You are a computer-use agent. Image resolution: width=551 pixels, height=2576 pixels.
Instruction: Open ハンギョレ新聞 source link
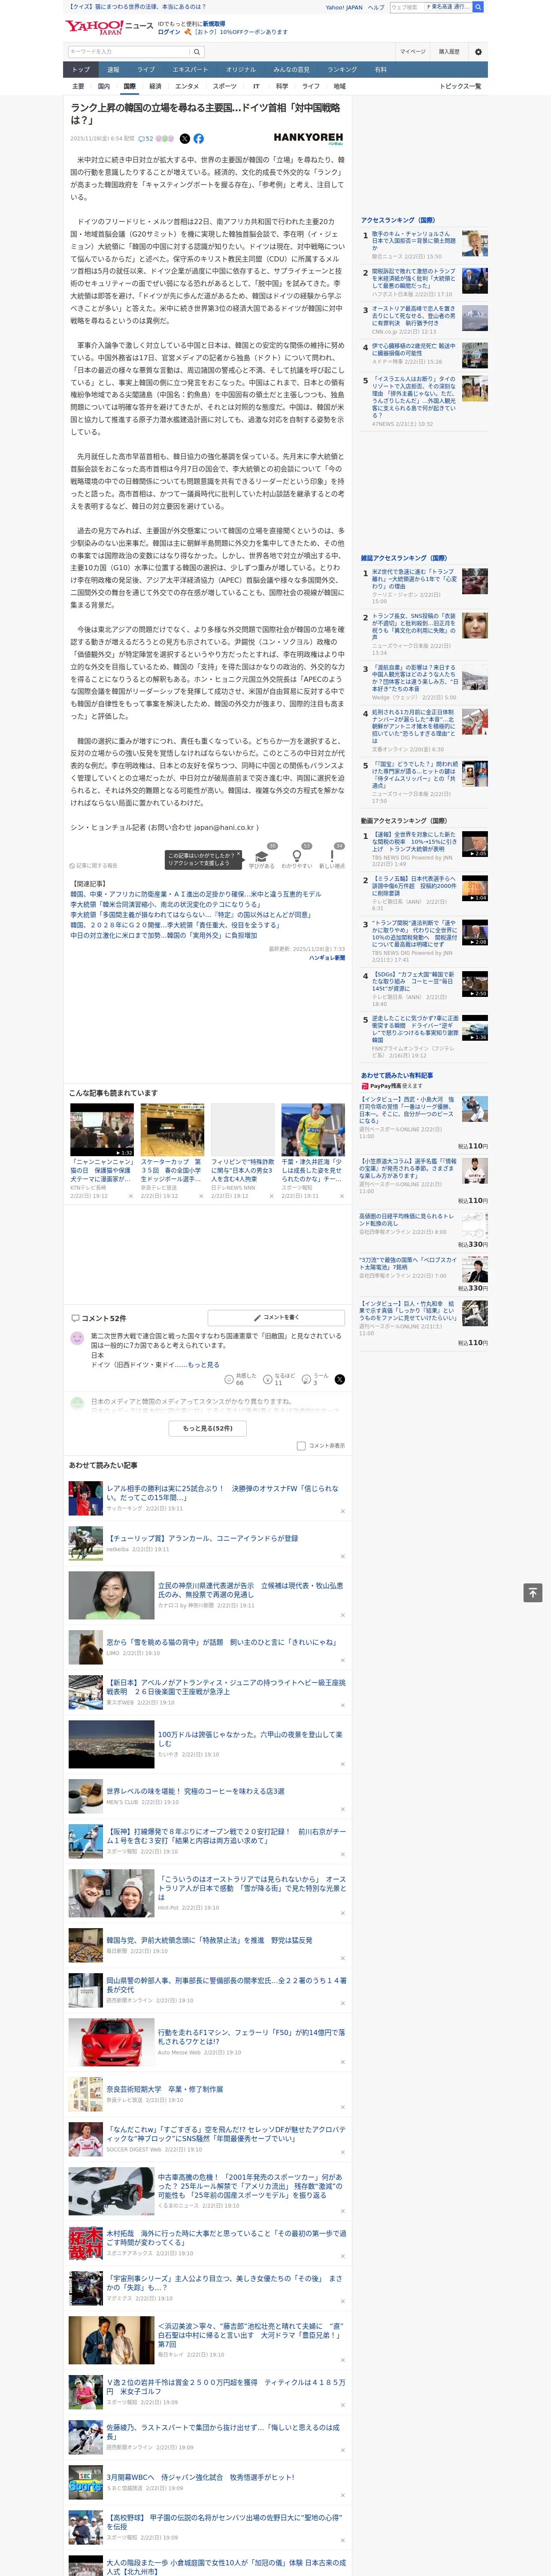(x=326, y=957)
